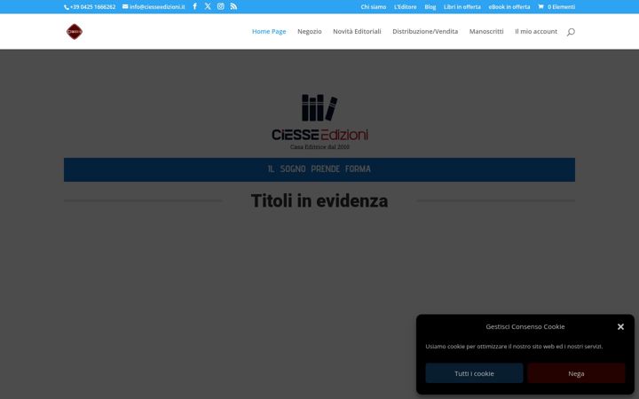Click the Il sogno prende forma banner

[x=319, y=169]
